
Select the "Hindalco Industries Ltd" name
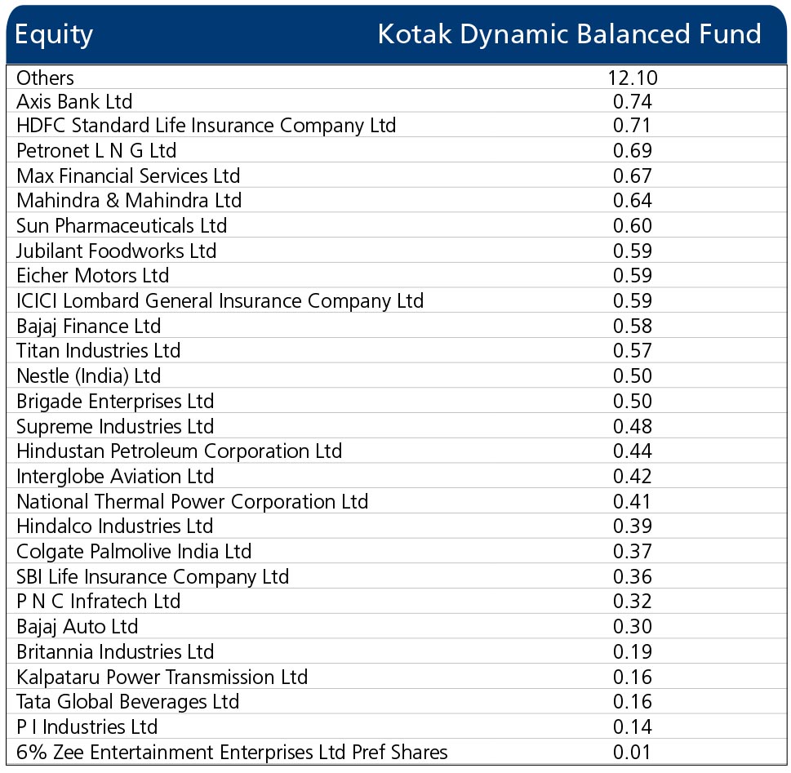(114, 526)
